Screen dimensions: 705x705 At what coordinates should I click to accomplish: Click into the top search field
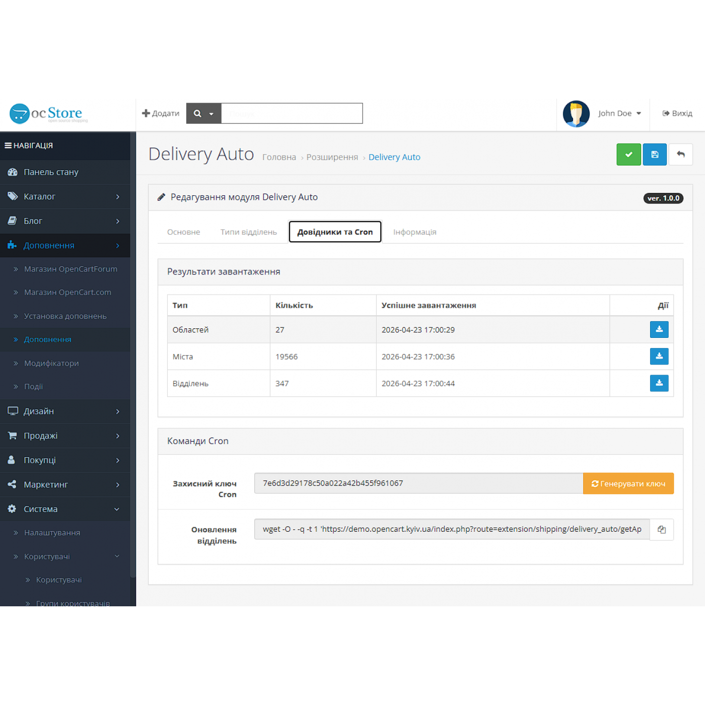292,114
